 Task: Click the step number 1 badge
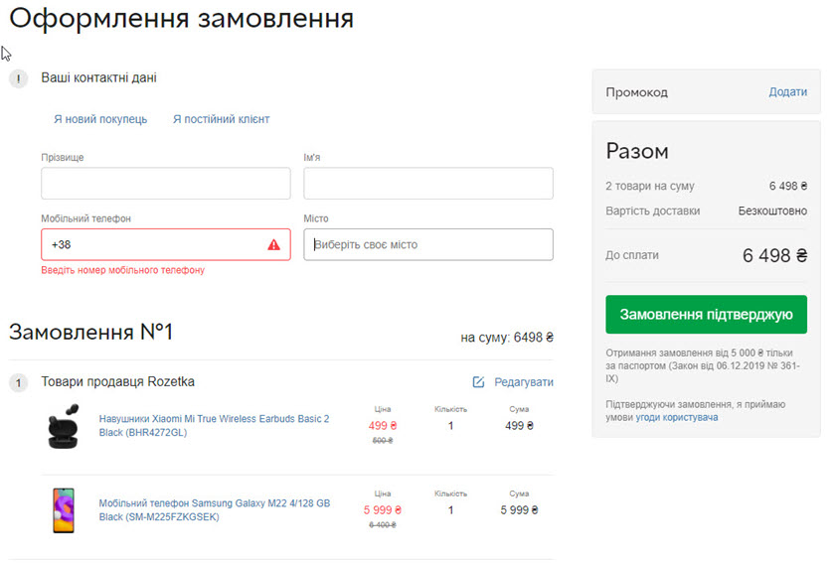(x=19, y=382)
